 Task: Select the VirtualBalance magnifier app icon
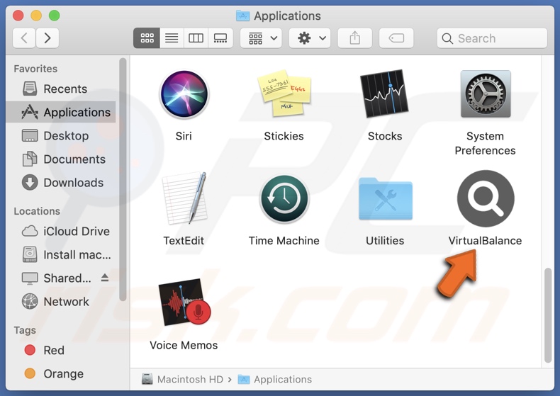(x=486, y=198)
